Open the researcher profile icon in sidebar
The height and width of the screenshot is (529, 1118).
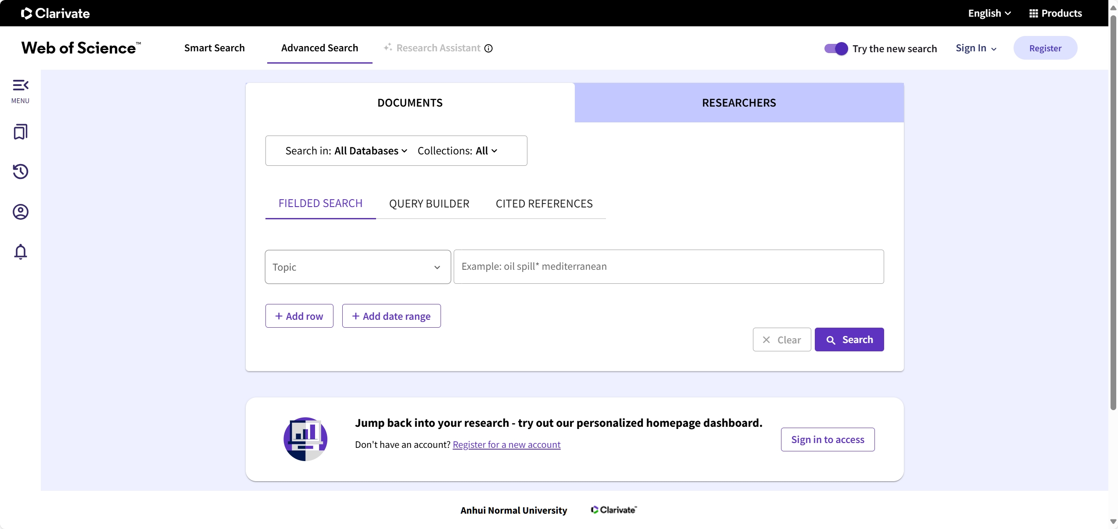coord(20,212)
